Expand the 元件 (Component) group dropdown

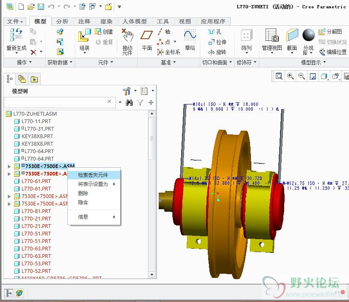point(106,62)
